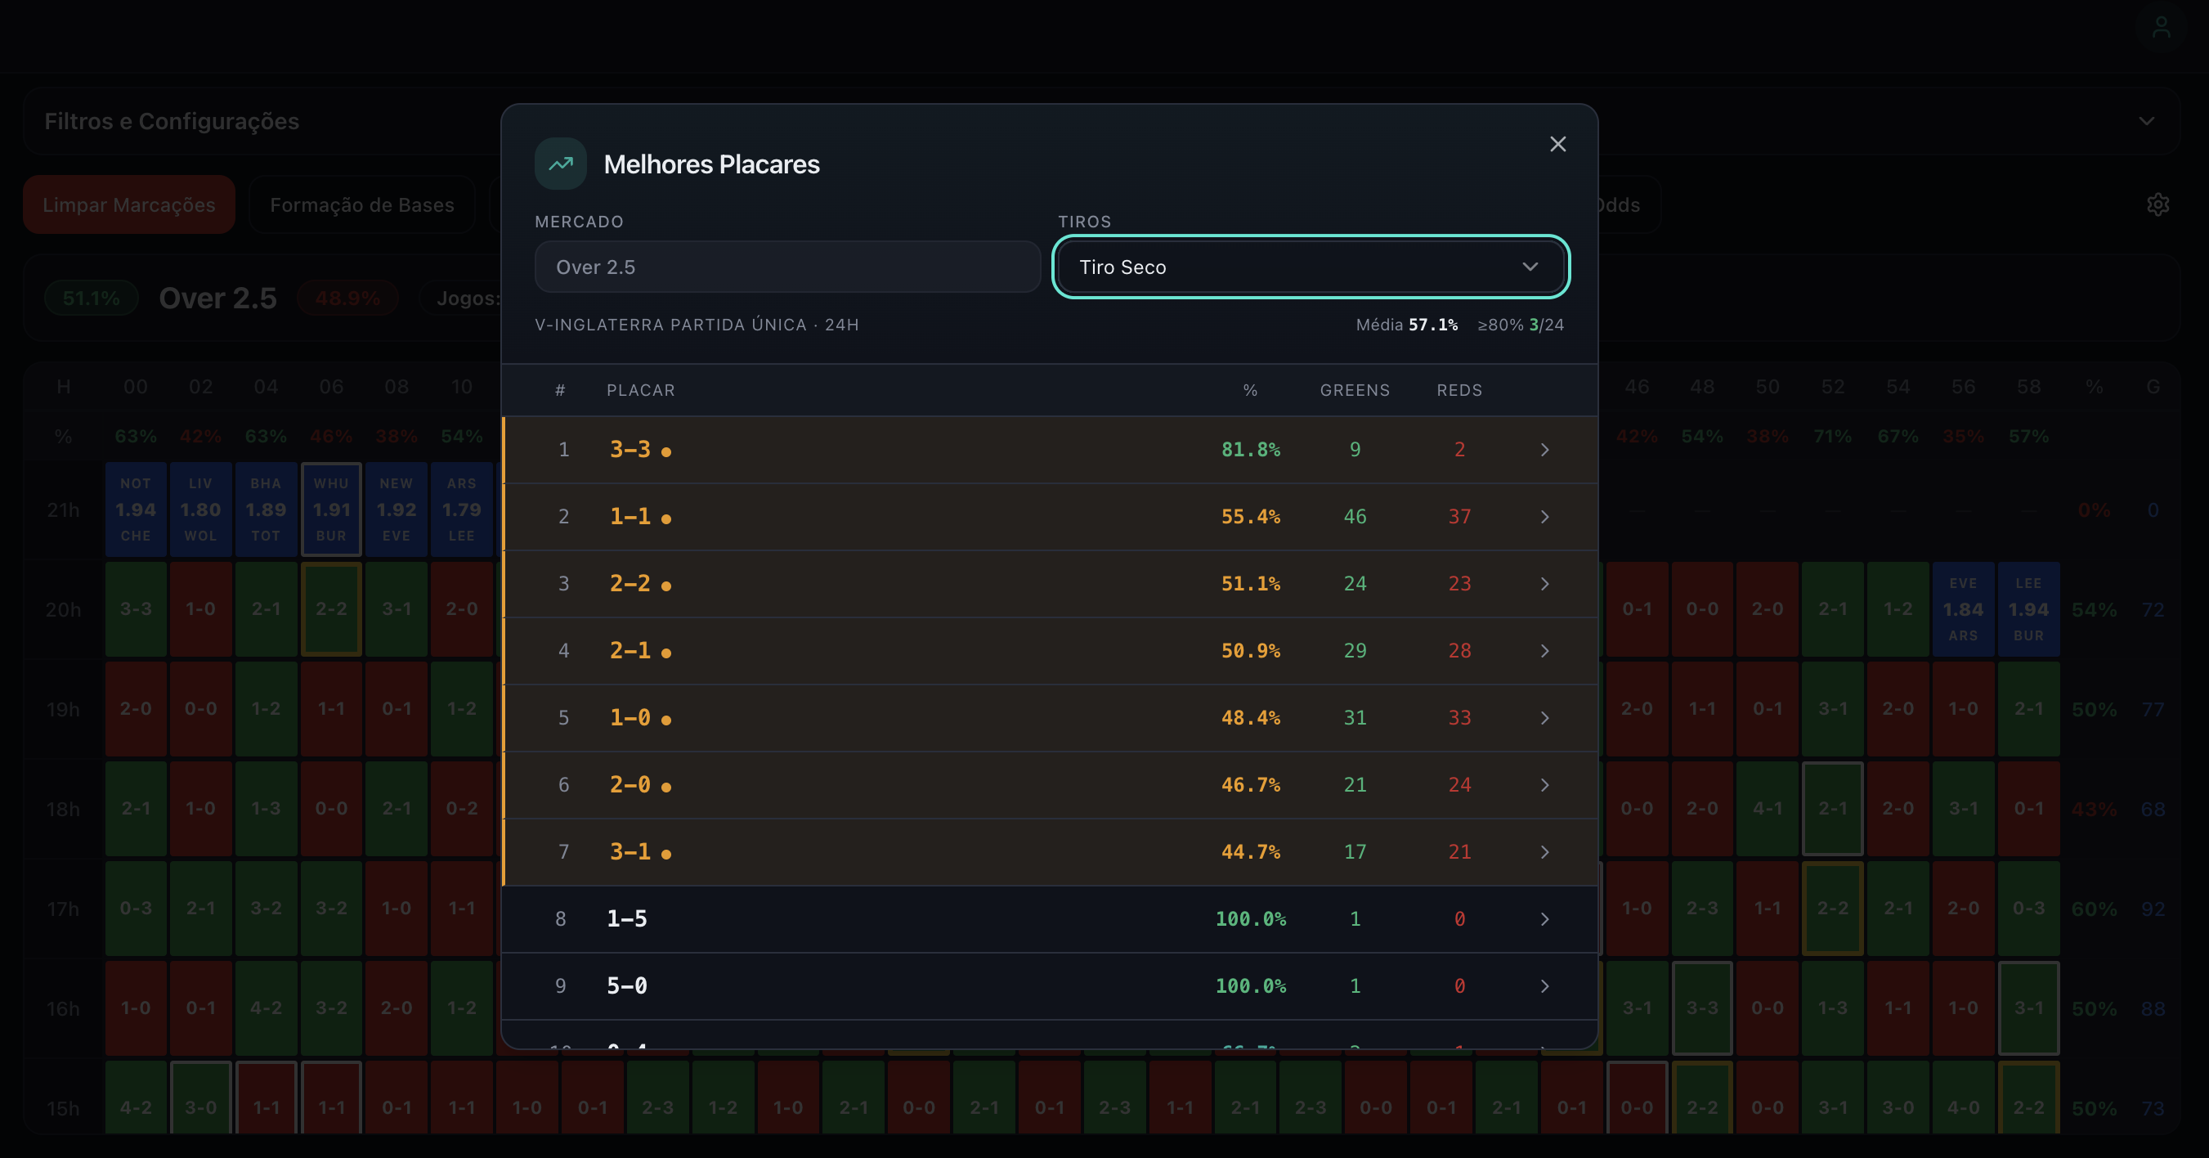The height and width of the screenshot is (1158, 2209).
Task: Open the Tiros dropdown showing Tiro Seco
Action: click(1311, 267)
